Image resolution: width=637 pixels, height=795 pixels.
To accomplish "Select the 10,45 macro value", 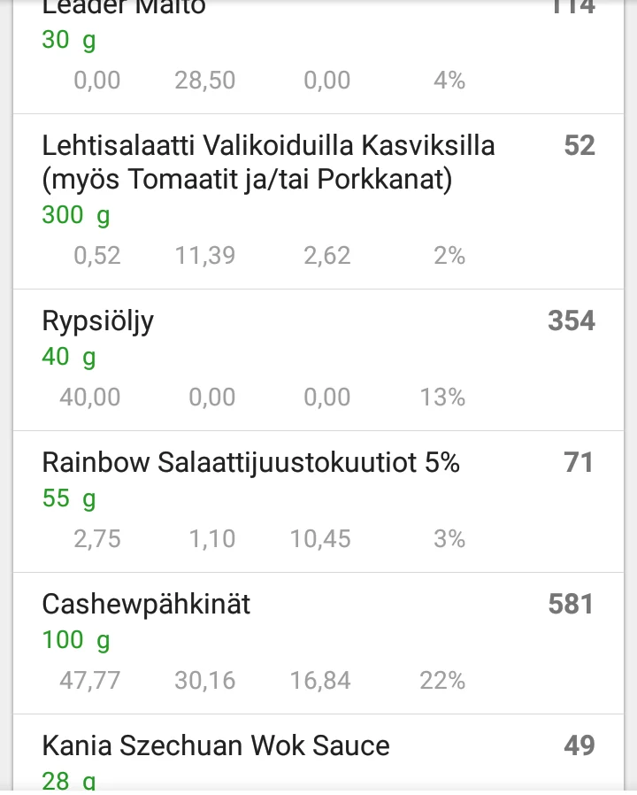I will click(320, 538).
